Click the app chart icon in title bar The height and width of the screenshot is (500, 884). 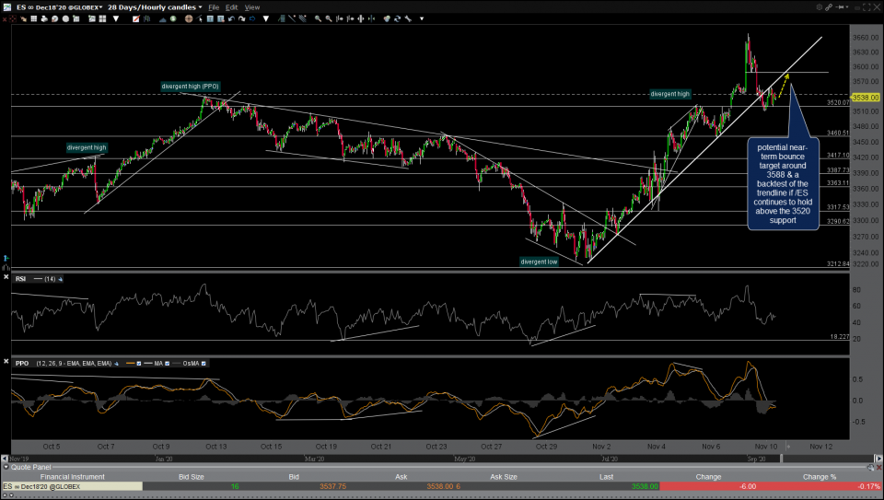6,6
